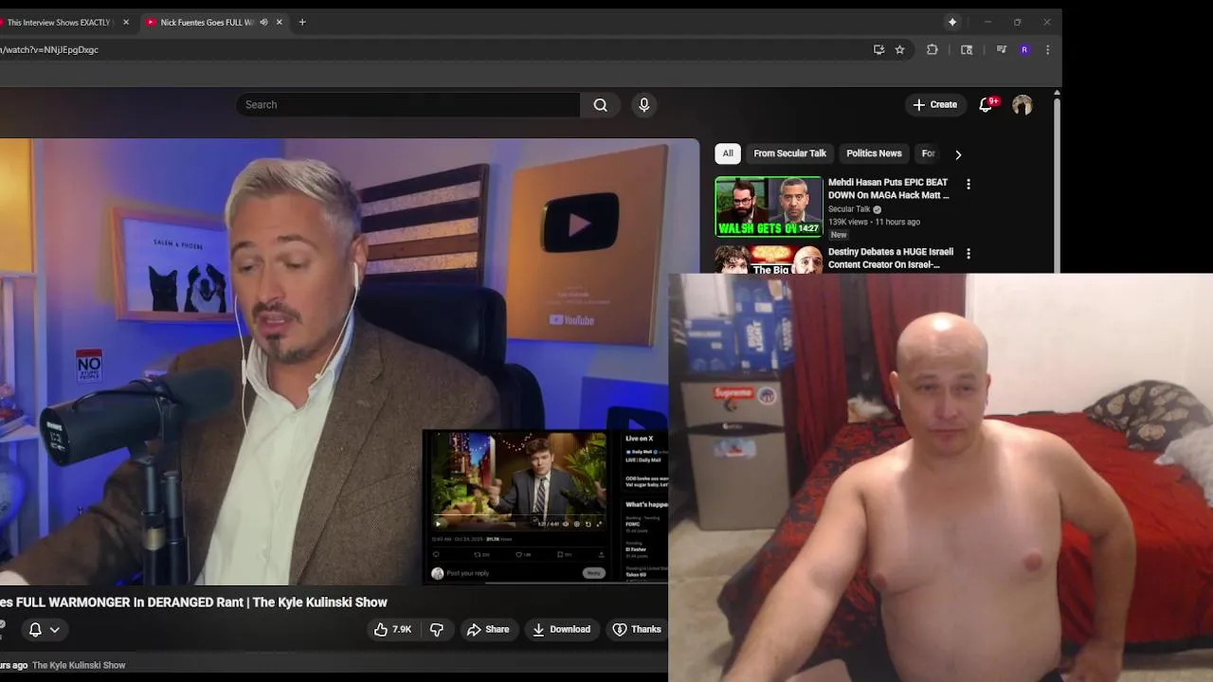
Task: Click the main video player
Action: click(350, 362)
